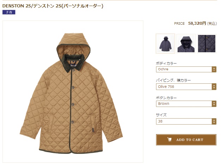Viewport: 221px width, 168px height.
Task: Click the main ochre quilted coat image
Action: pos(73,92)
